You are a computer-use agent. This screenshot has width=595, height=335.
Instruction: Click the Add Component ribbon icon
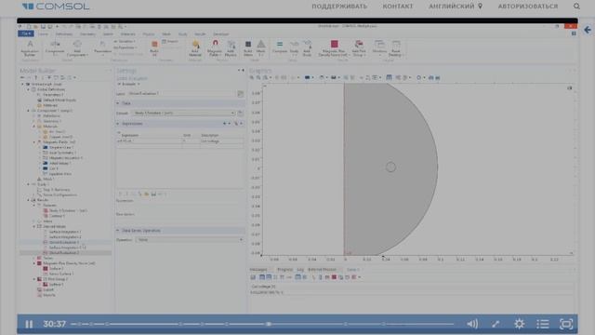(x=77, y=48)
